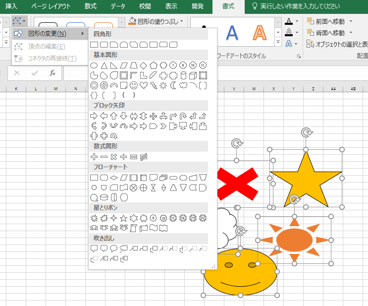Choose the cloud callout shape
This screenshot has height=306, width=368.
click(x=123, y=248)
